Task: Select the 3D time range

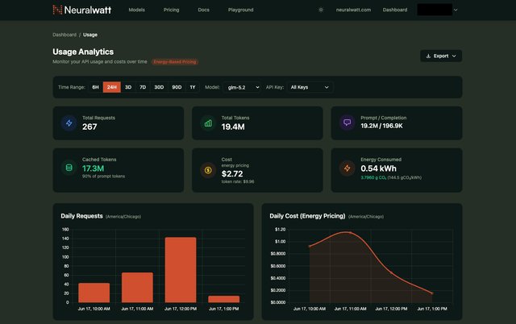Action: [128, 87]
